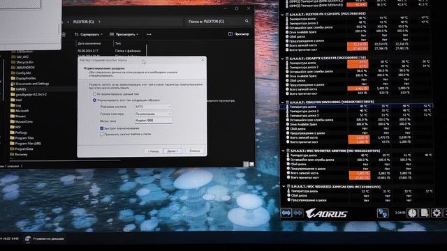Click the HWiNFO clock reset-timer icon
The image size is (447, 251).
(412, 213)
